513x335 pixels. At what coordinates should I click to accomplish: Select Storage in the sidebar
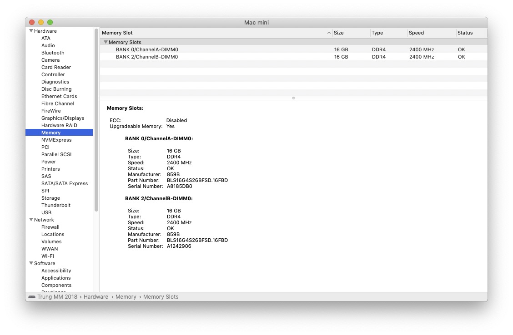(50, 198)
